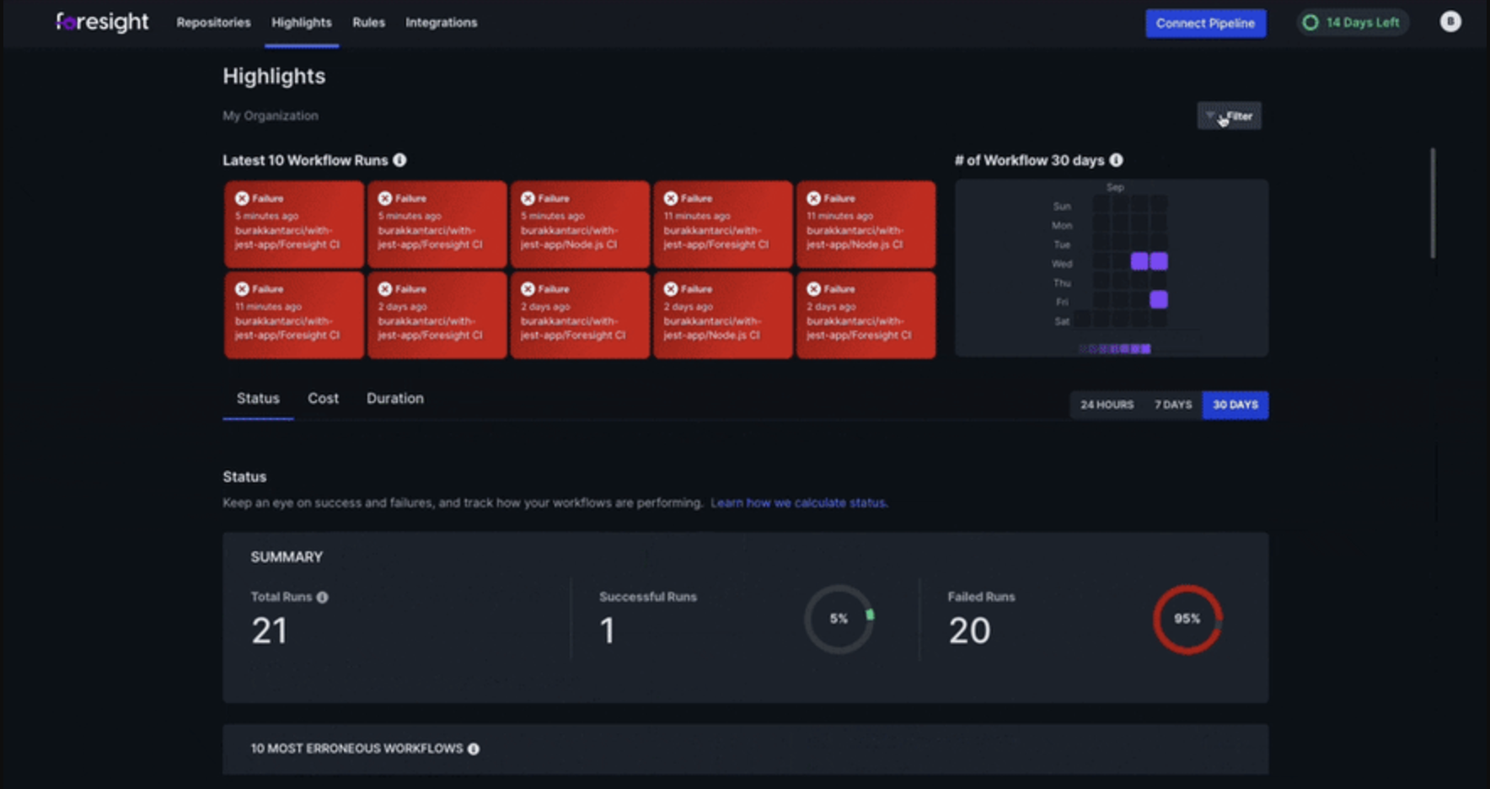Click the Total Runs info icon

pyautogui.click(x=322, y=597)
